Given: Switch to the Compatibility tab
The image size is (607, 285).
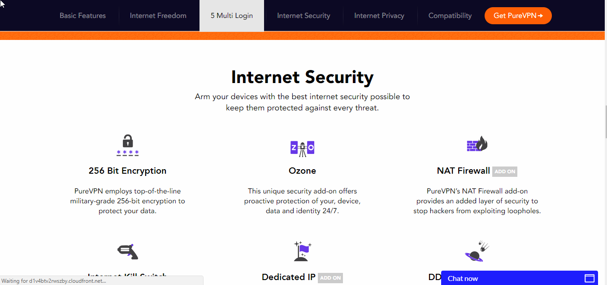Looking at the screenshot, I should [x=450, y=16].
